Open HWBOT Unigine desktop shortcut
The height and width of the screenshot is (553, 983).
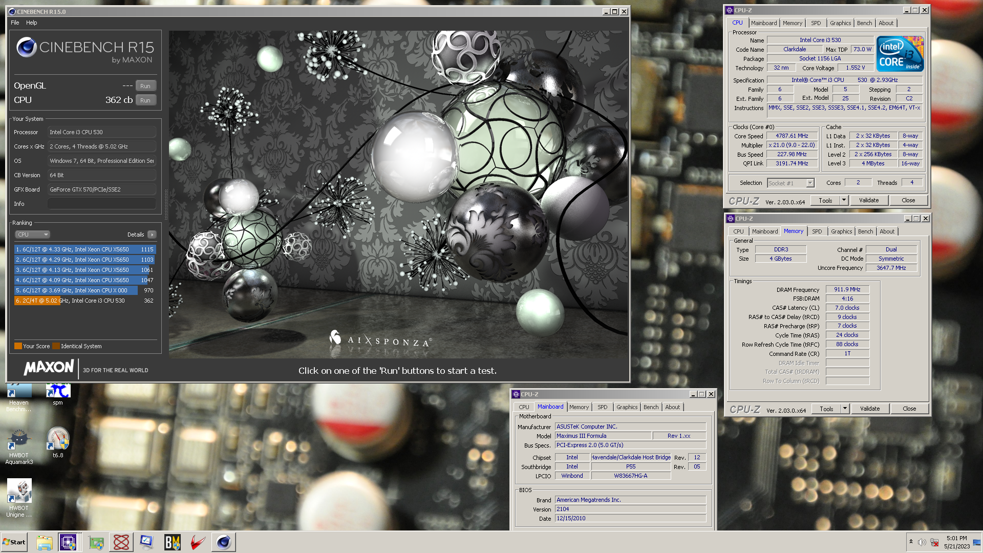tap(19, 498)
